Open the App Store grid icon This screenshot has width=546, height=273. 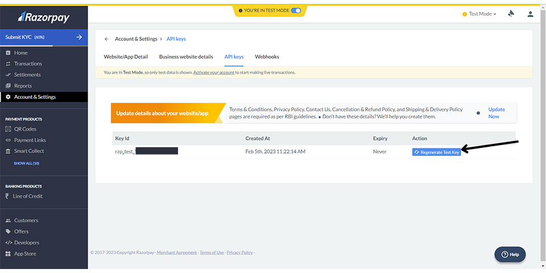coord(8,254)
